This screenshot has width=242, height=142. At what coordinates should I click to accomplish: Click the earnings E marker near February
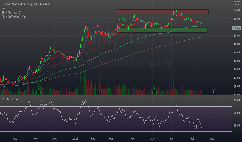tap(100, 92)
